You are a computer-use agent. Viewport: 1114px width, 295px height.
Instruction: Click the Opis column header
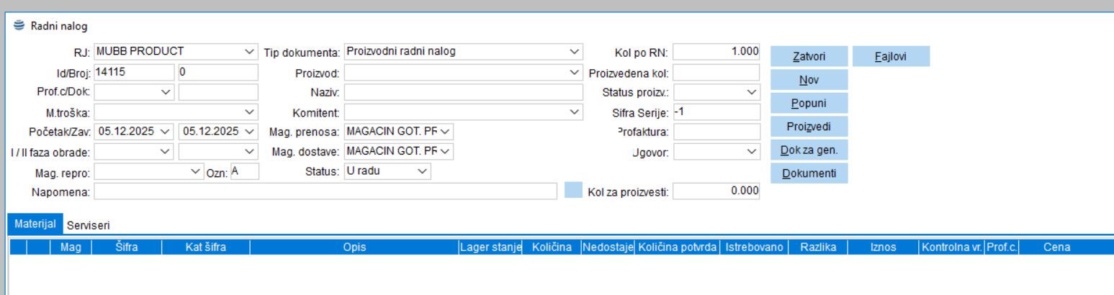pos(354,248)
